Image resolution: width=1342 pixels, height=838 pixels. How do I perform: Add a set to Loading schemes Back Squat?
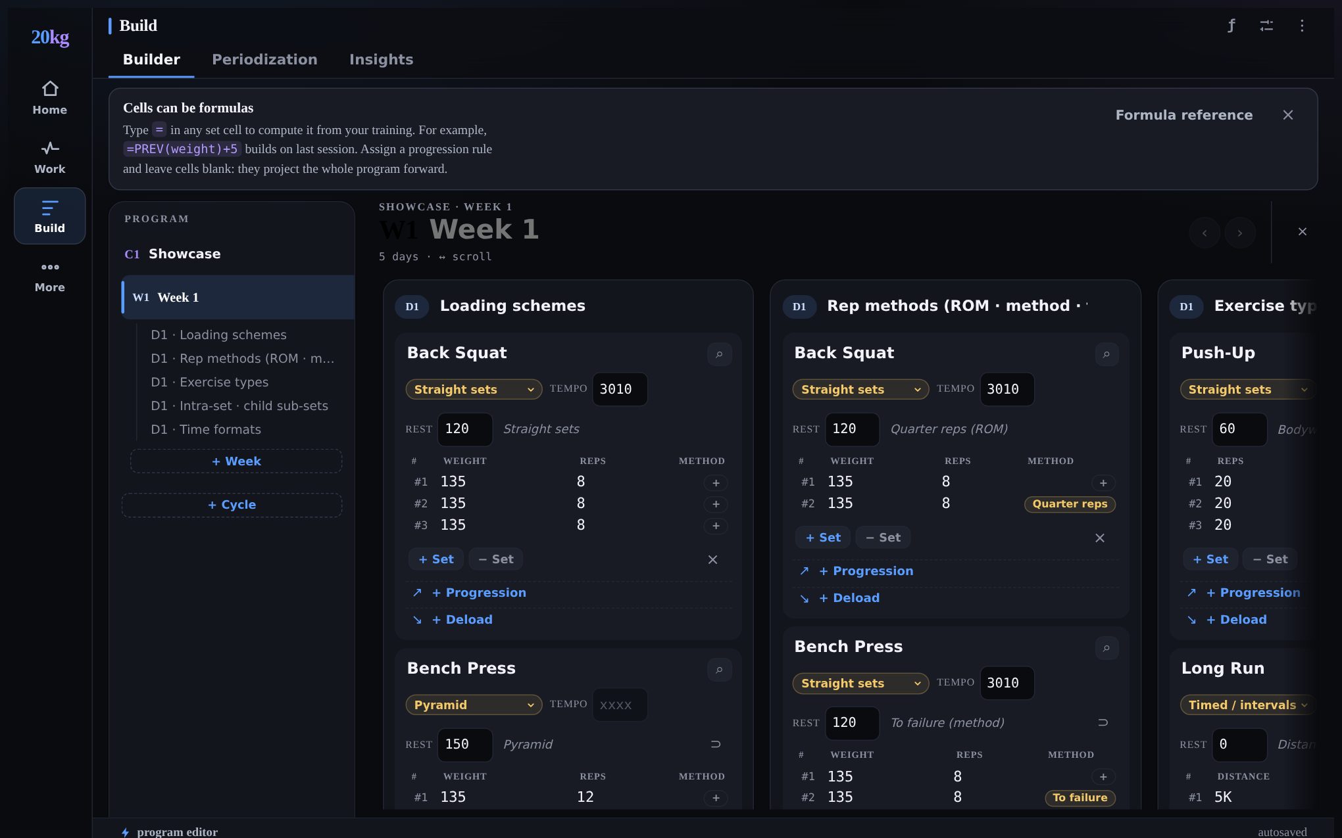(x=436, y=559)
